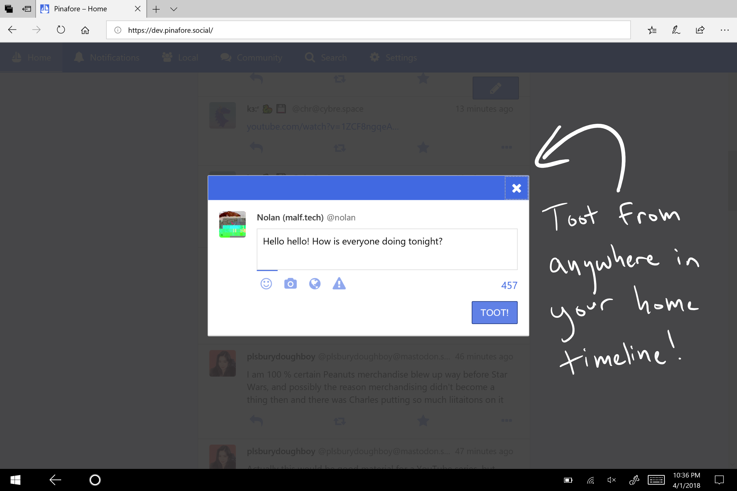
Task: Click the share page icon
Action: coord(700,30)
